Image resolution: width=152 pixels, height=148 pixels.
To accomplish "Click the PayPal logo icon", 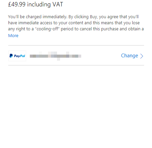I will (17, 56).
